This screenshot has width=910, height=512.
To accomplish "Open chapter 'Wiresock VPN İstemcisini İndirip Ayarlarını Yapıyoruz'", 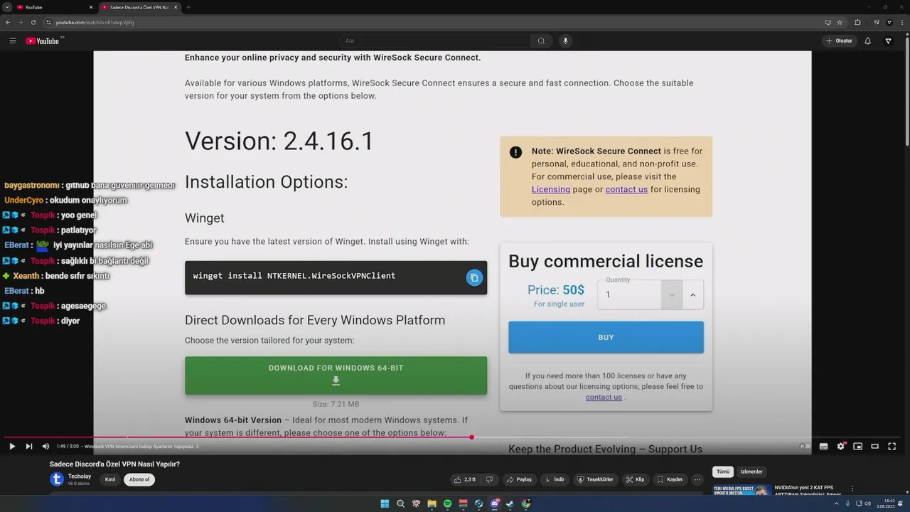I will 141,447.
